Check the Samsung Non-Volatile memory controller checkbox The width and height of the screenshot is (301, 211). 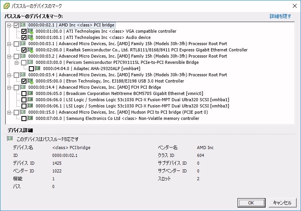24,118
